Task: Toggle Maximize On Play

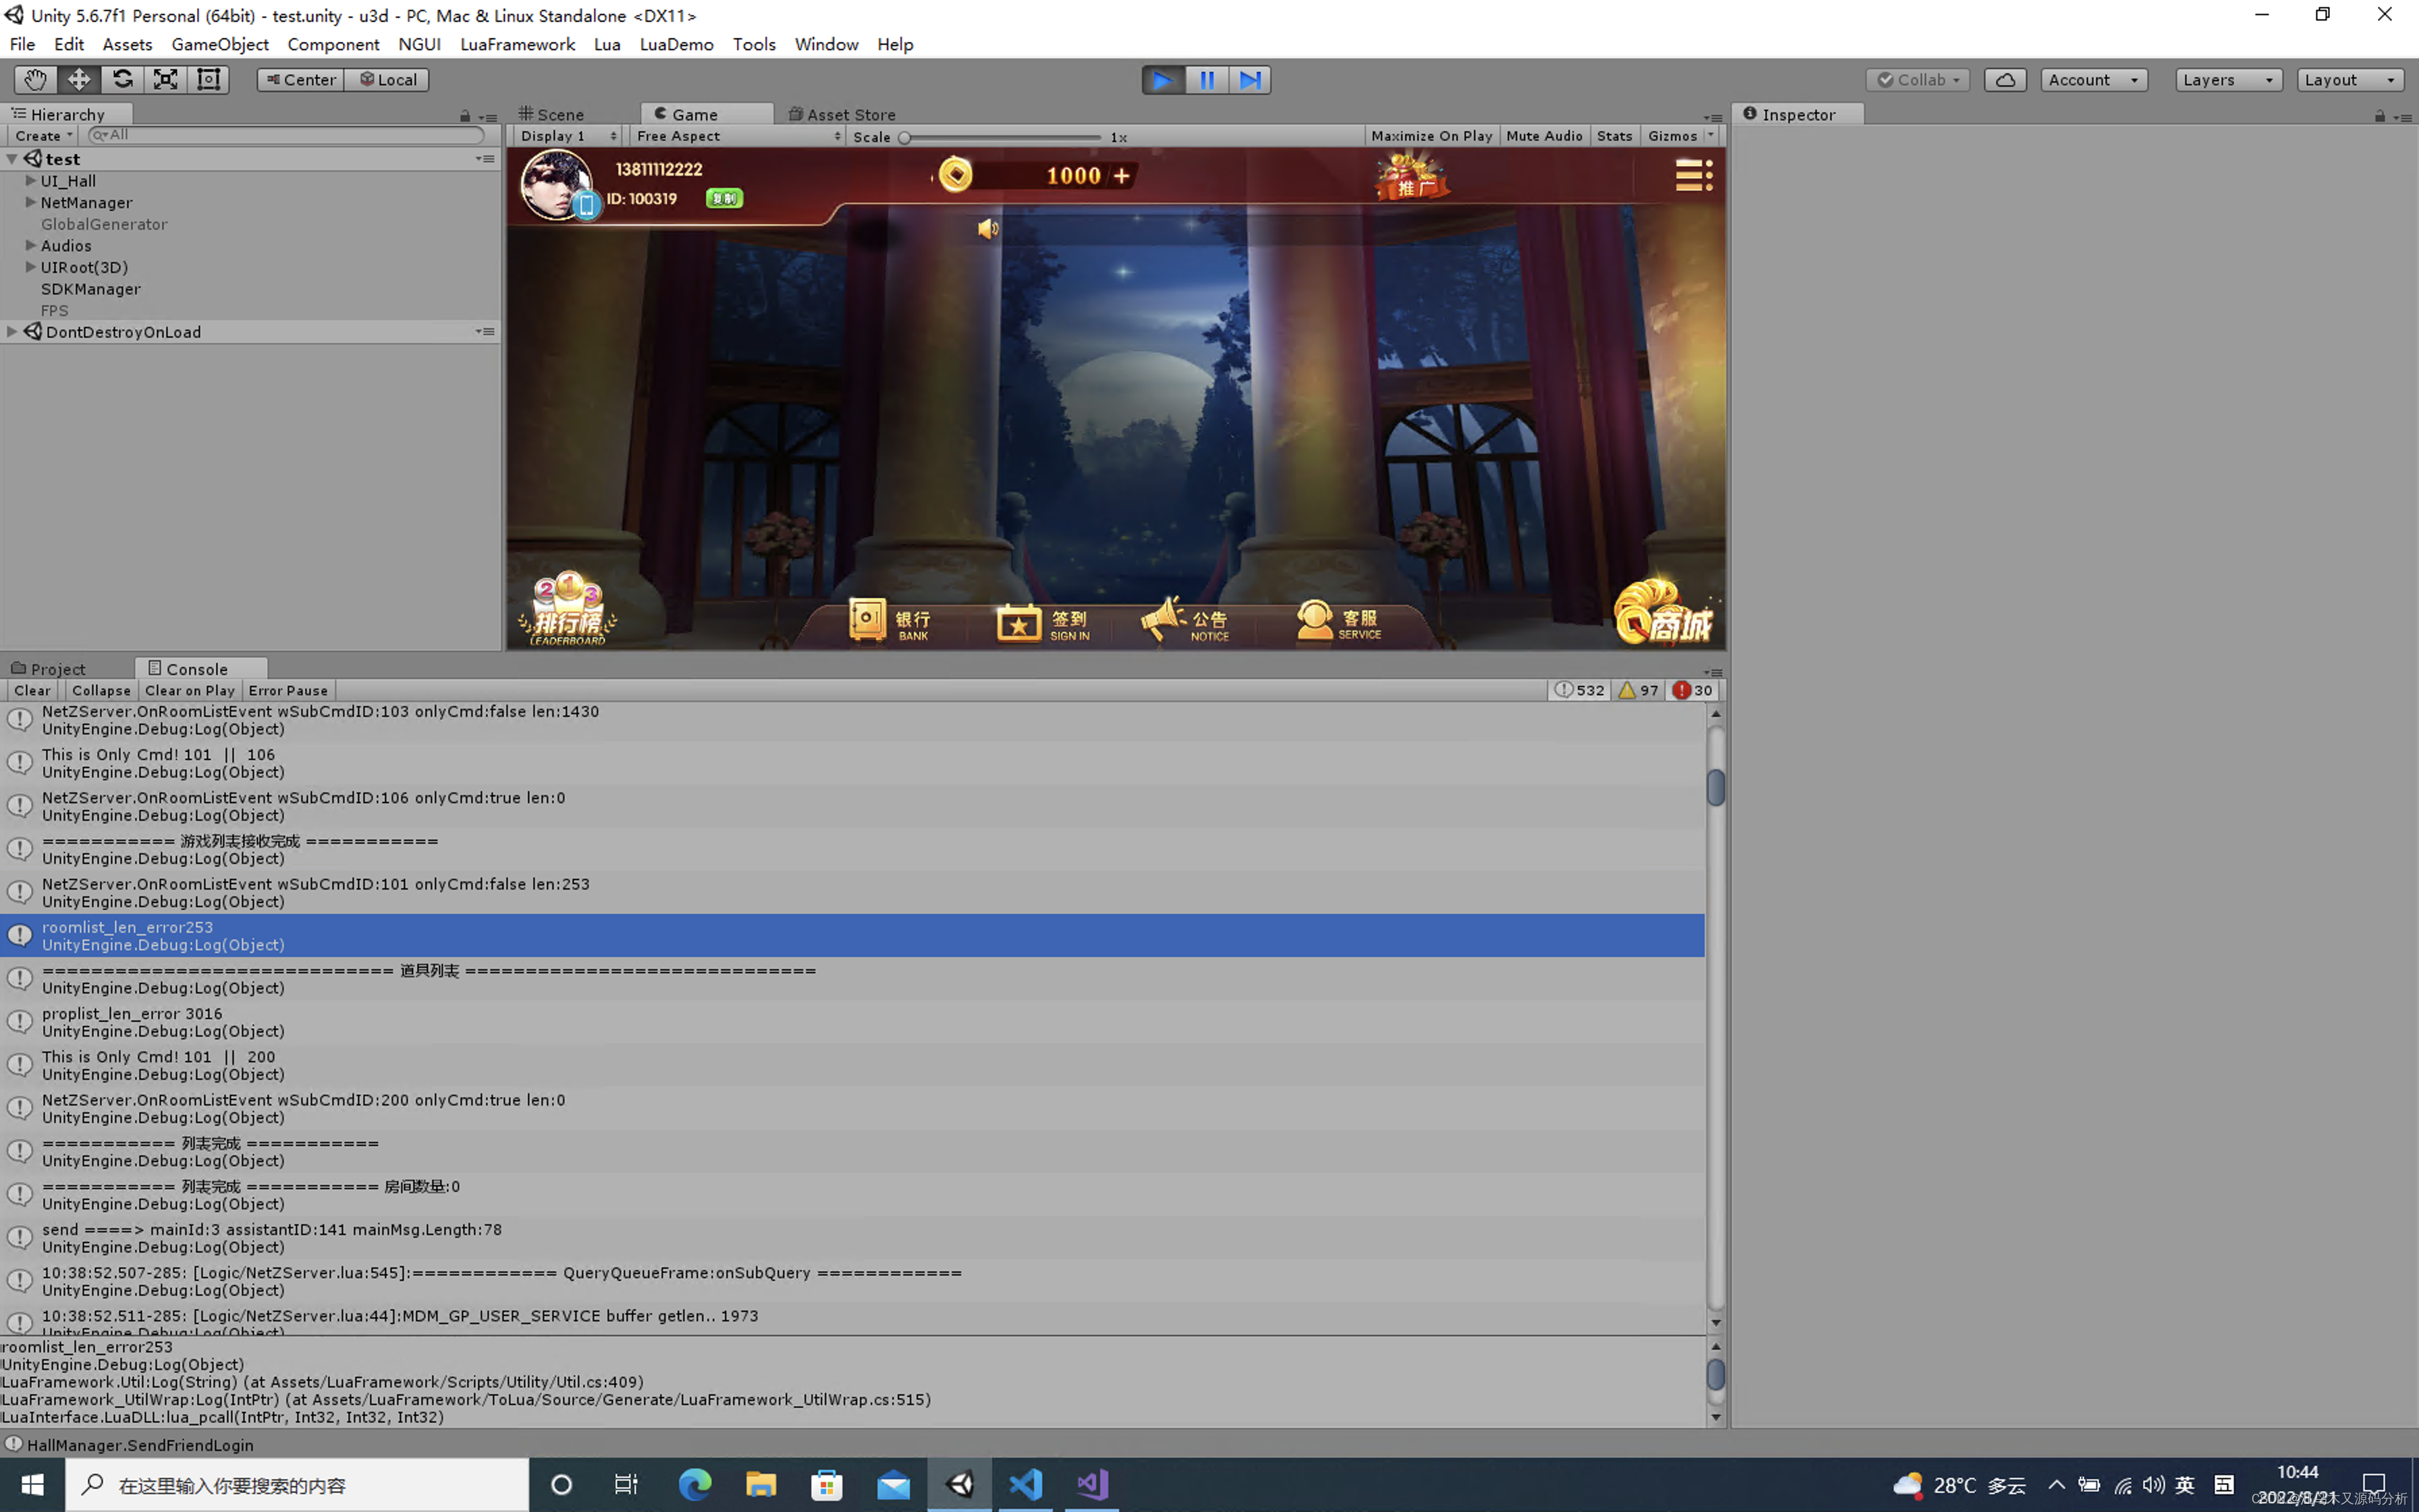Action: pos(1432,136)
